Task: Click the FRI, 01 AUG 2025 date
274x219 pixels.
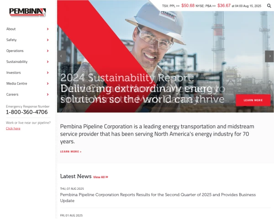Action: pos(71,215)
